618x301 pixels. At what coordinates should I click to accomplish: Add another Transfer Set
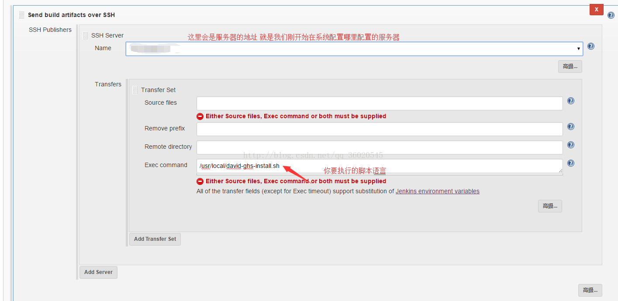[x=155, y=239]
